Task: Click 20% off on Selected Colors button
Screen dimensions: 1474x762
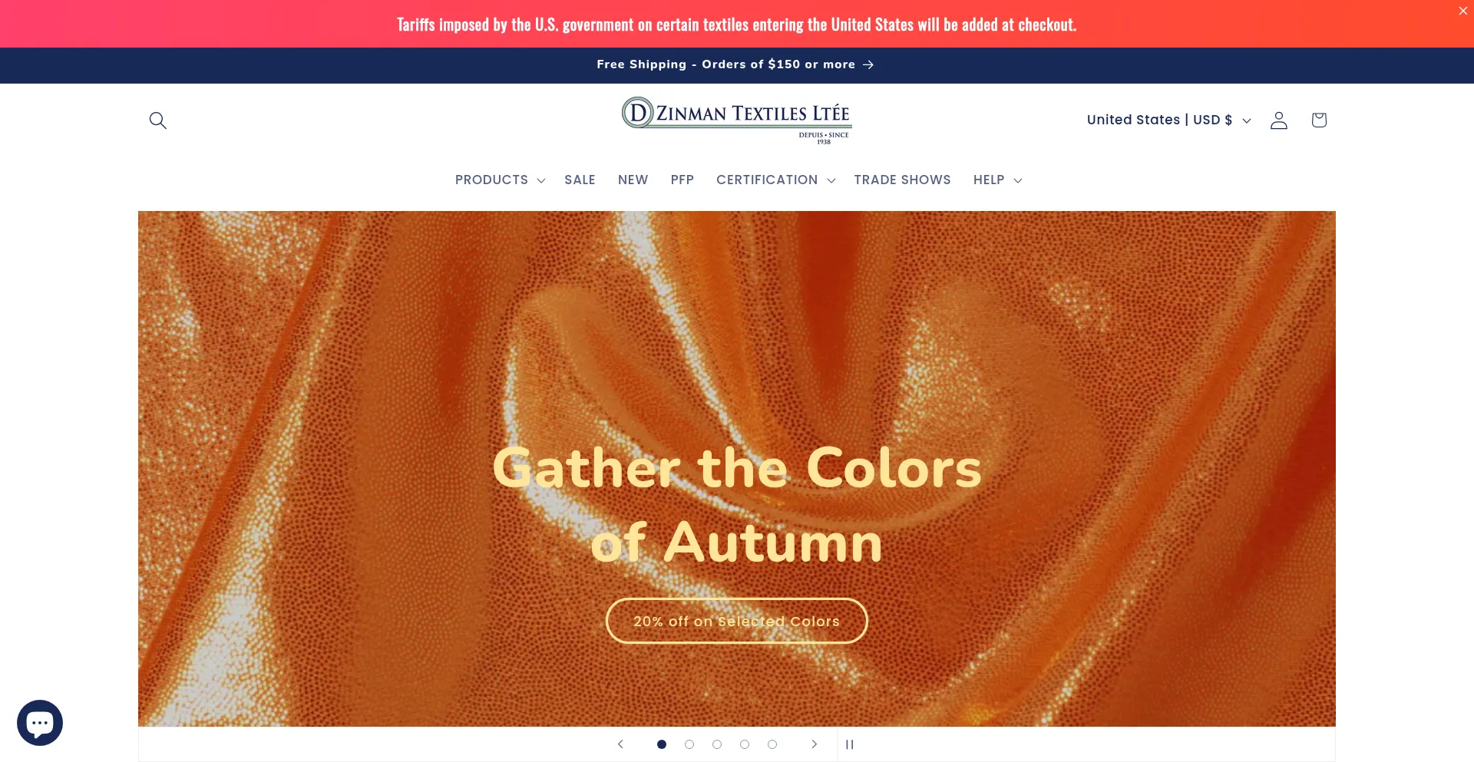Action: (736, 621)
